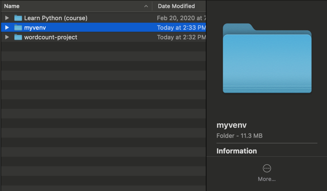Toggle the sort order arrow in Name column
The width and height of the screenshot is (327, 191).
[146, 6]
